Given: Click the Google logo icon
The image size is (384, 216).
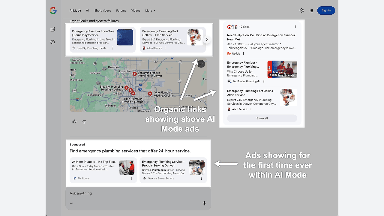Looking at the screenshot, I should 53,10.
